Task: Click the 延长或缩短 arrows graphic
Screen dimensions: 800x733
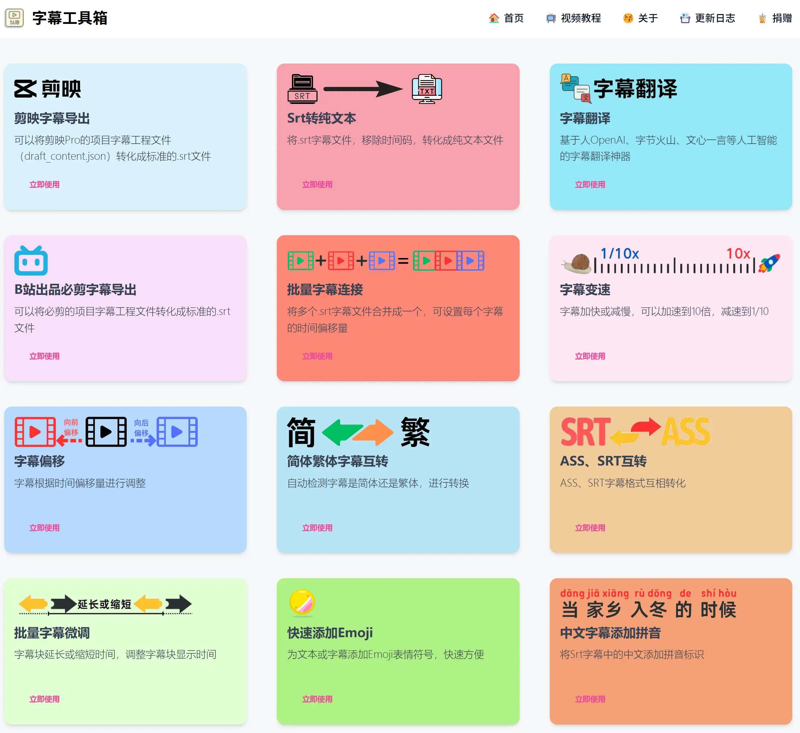Action: [x=106, y=605]
